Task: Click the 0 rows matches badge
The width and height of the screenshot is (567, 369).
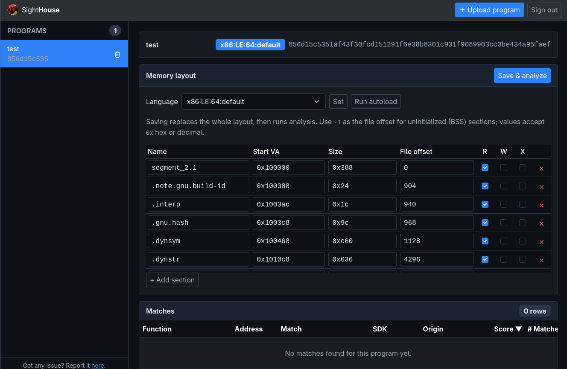Action: 535,311
